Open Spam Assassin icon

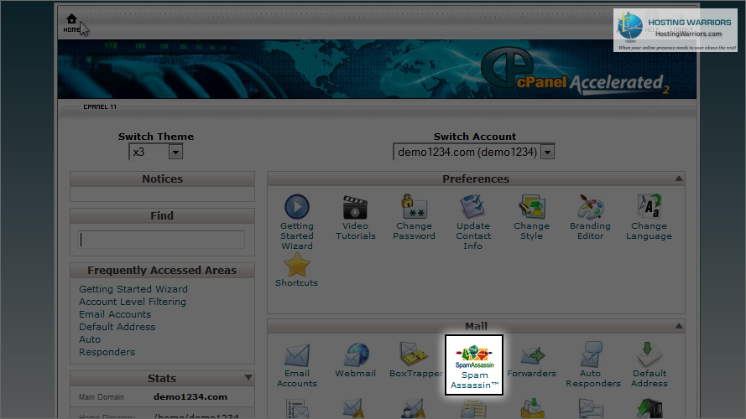click(474, 365)
